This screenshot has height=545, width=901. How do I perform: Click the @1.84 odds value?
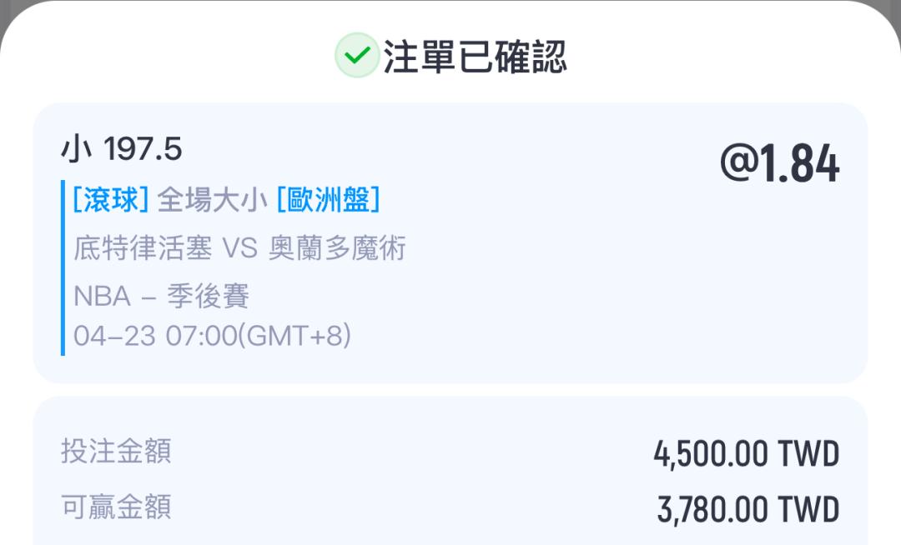point(779,164)
